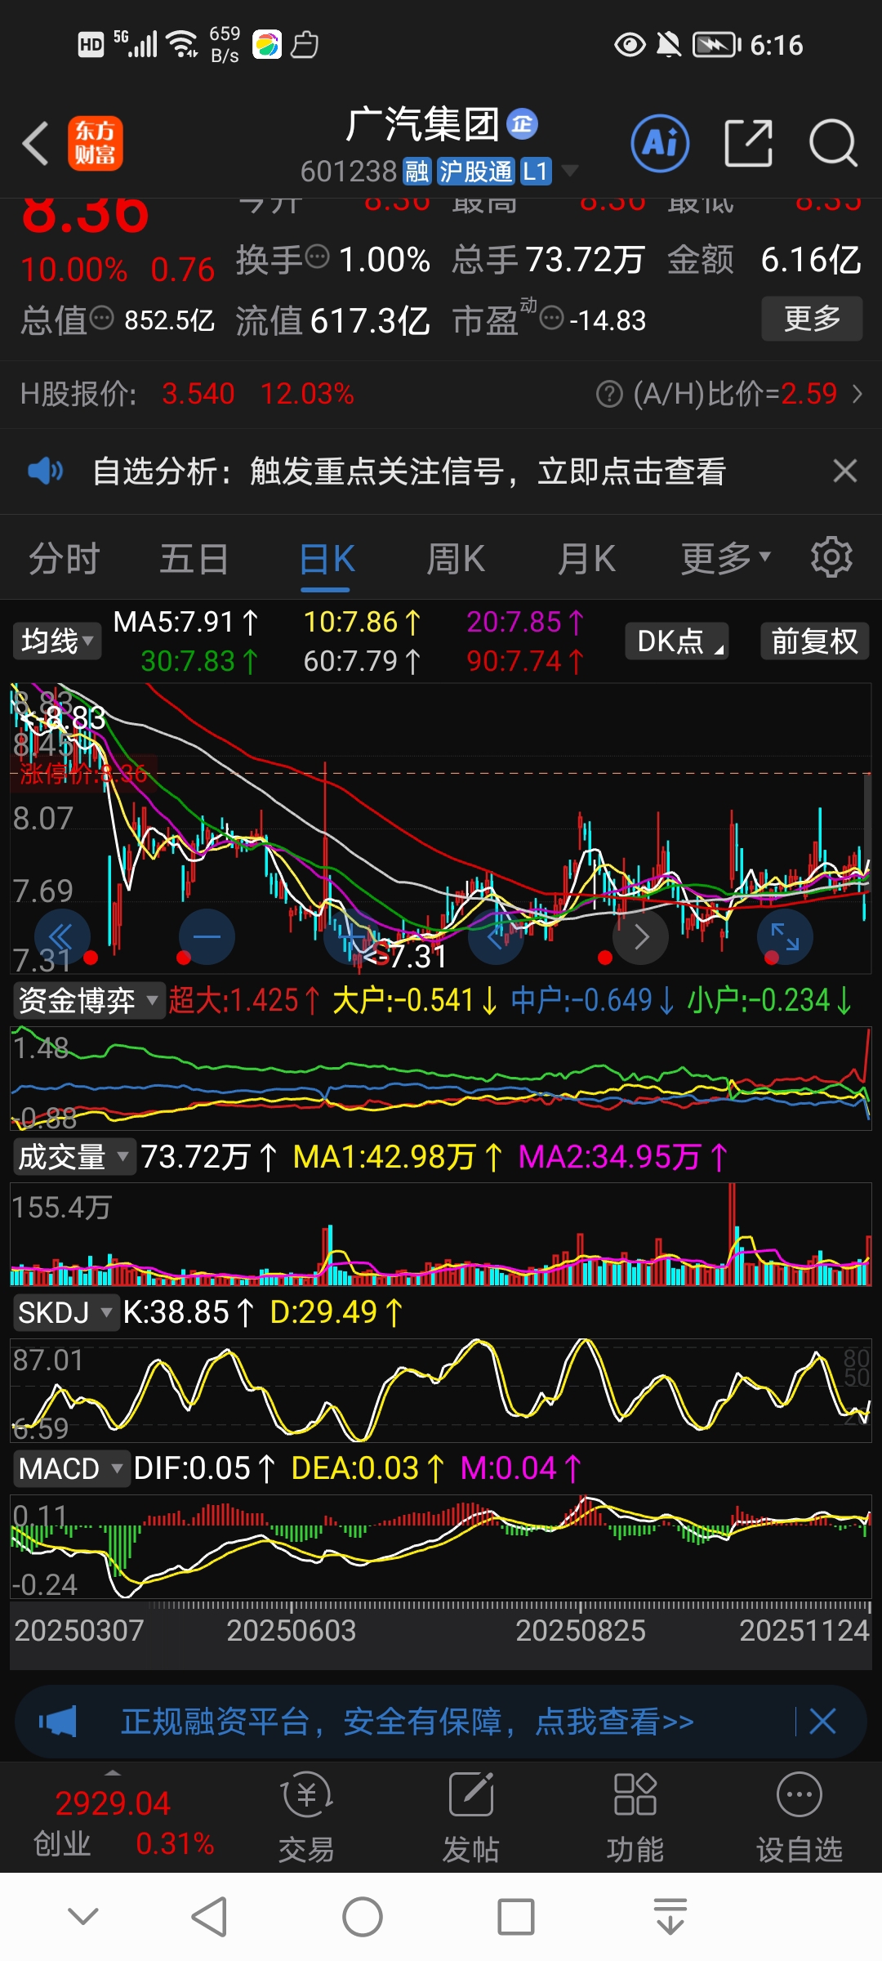Open the 交易 trading button
This screenshot has width=882, height=1961.
click(x=306, y=1819)
